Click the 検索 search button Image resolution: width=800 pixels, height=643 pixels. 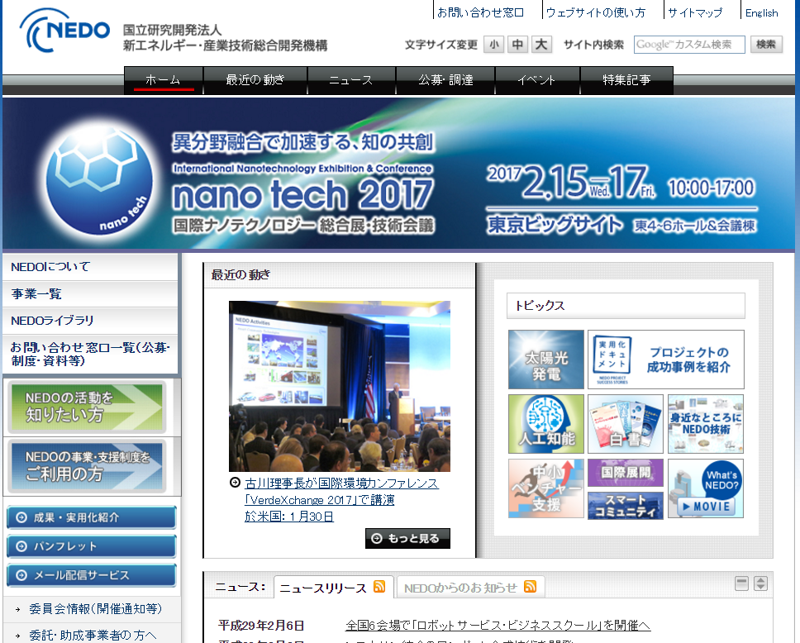(x=766, y=45)
